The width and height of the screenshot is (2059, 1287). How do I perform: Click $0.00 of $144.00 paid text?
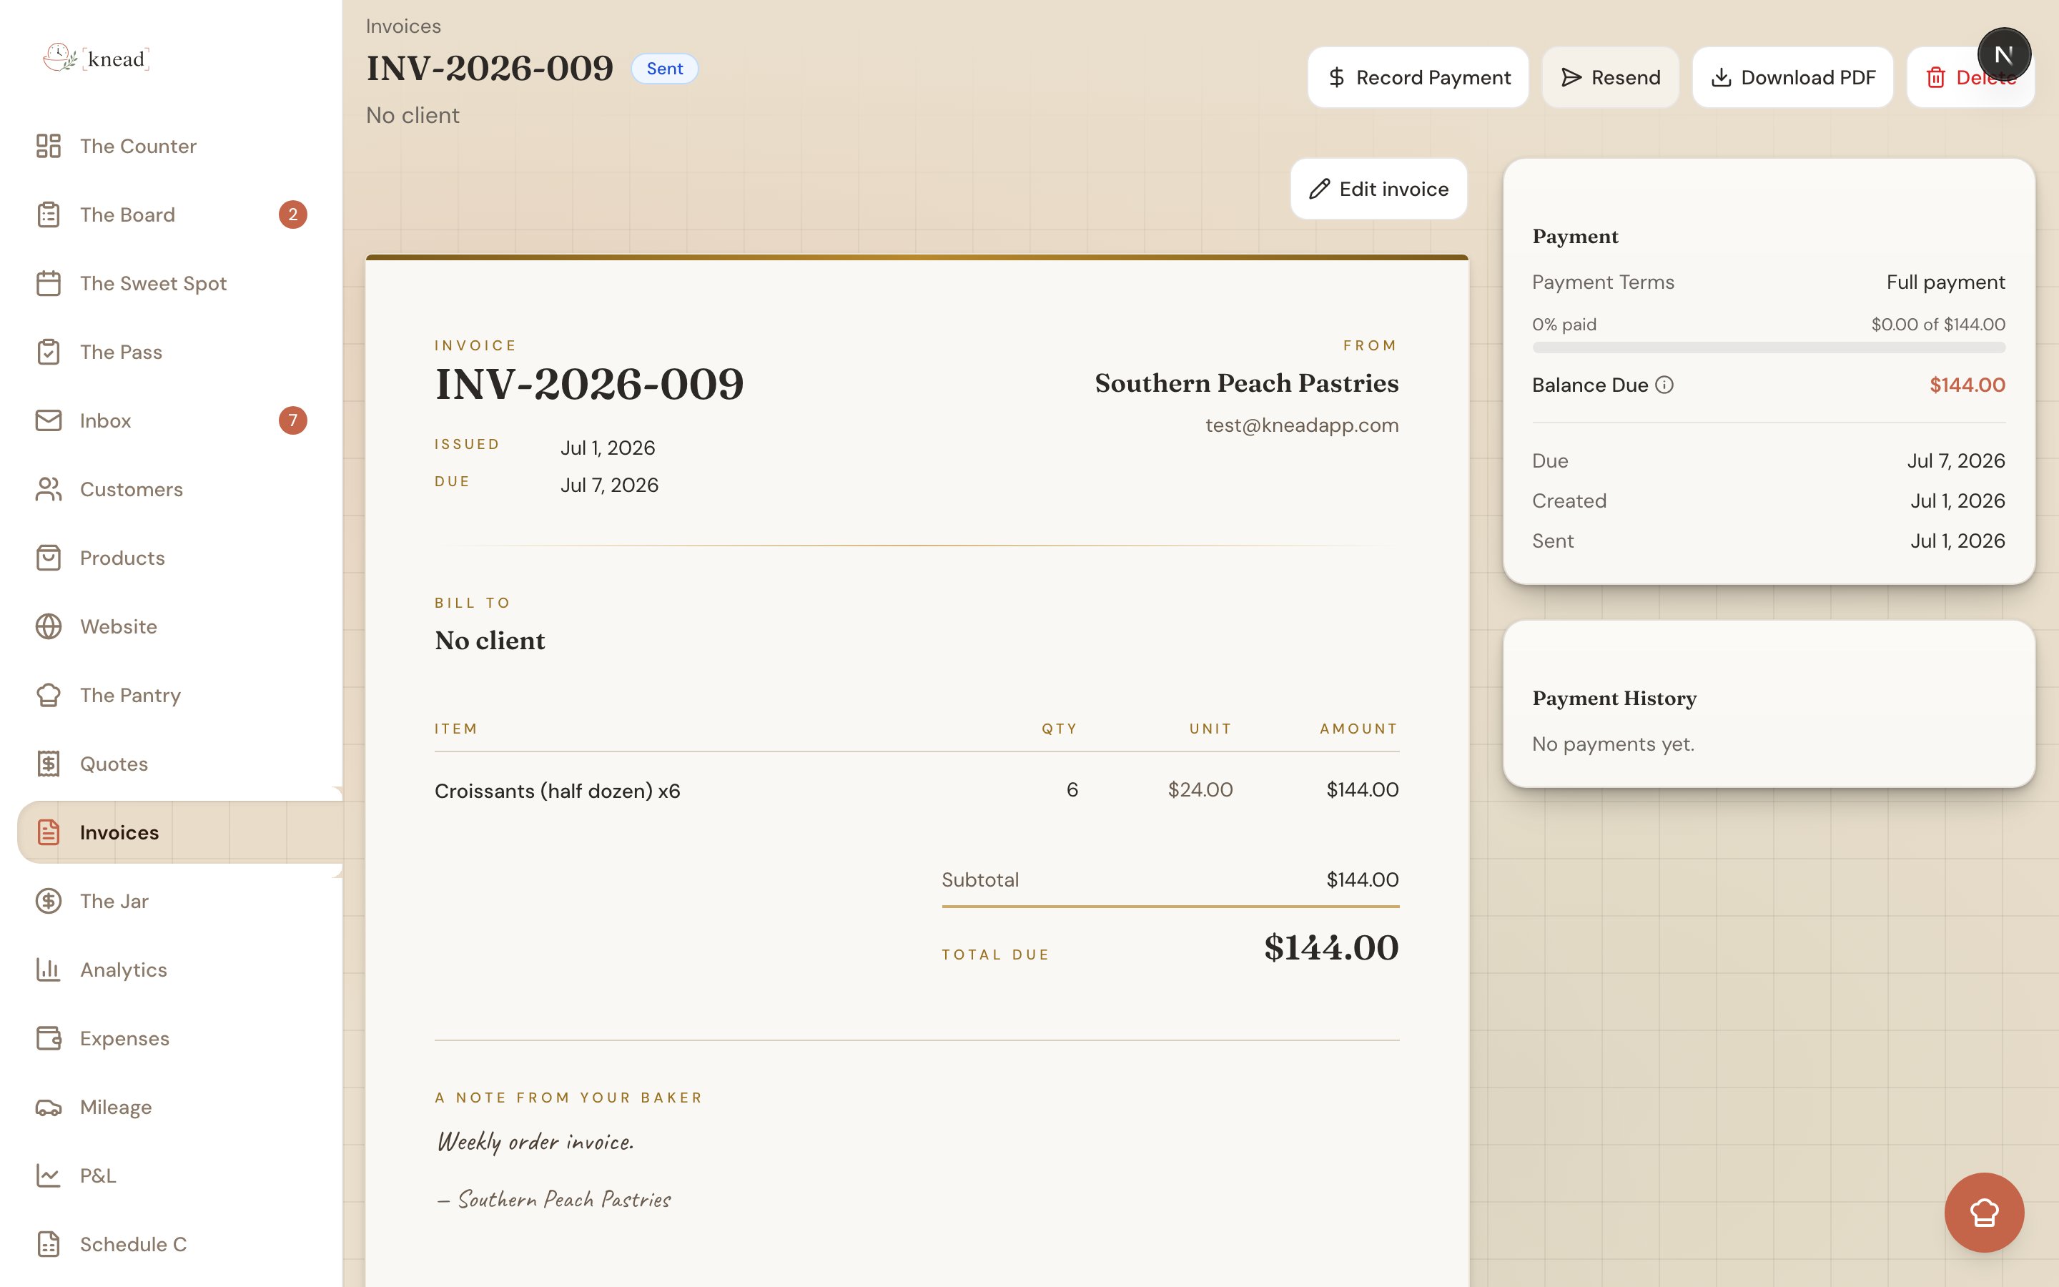pos(1937,325)
